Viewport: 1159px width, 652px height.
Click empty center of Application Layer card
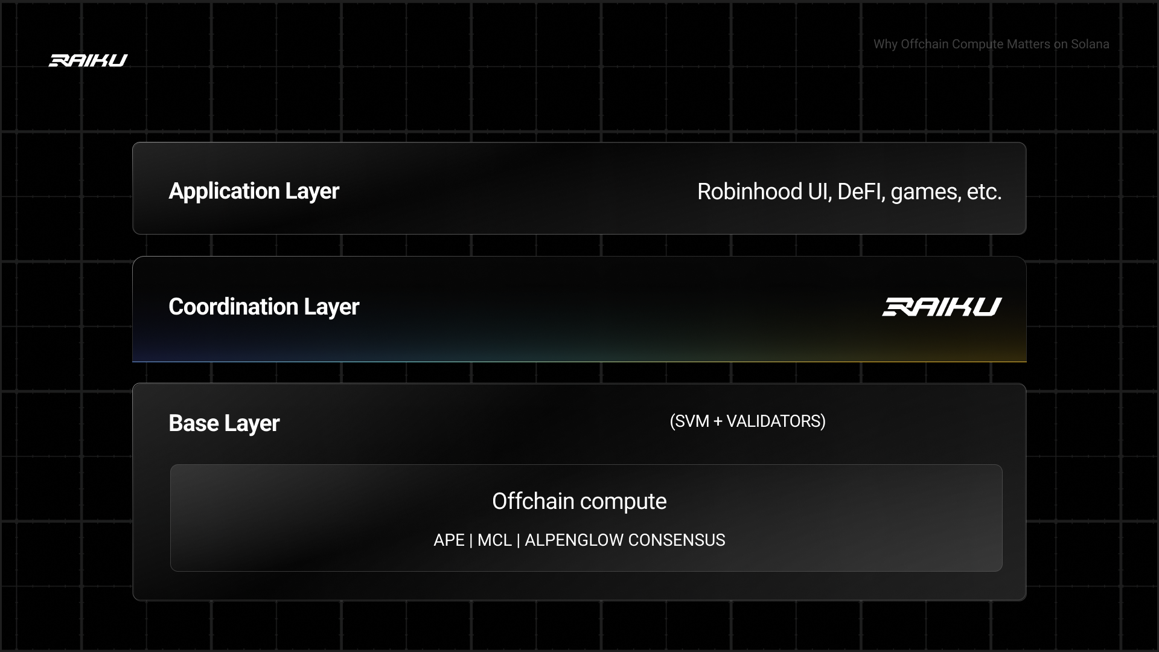(x=519, y=191)
